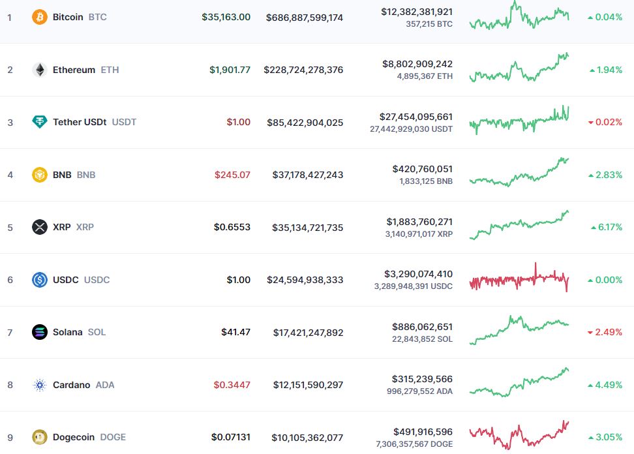Click the Dogecoin logo icon
The image size is (634, 454).
pyautogui.click(x=40, y=437)
